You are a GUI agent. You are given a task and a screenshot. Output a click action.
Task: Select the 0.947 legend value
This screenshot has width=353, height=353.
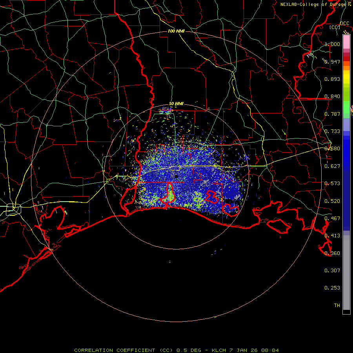click(x=332, y=62)
